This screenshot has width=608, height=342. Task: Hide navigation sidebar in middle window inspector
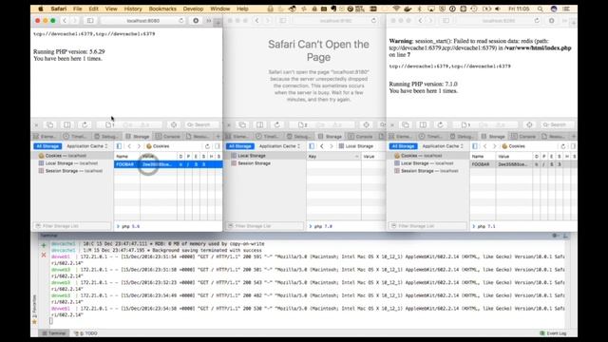pos(312,146)
